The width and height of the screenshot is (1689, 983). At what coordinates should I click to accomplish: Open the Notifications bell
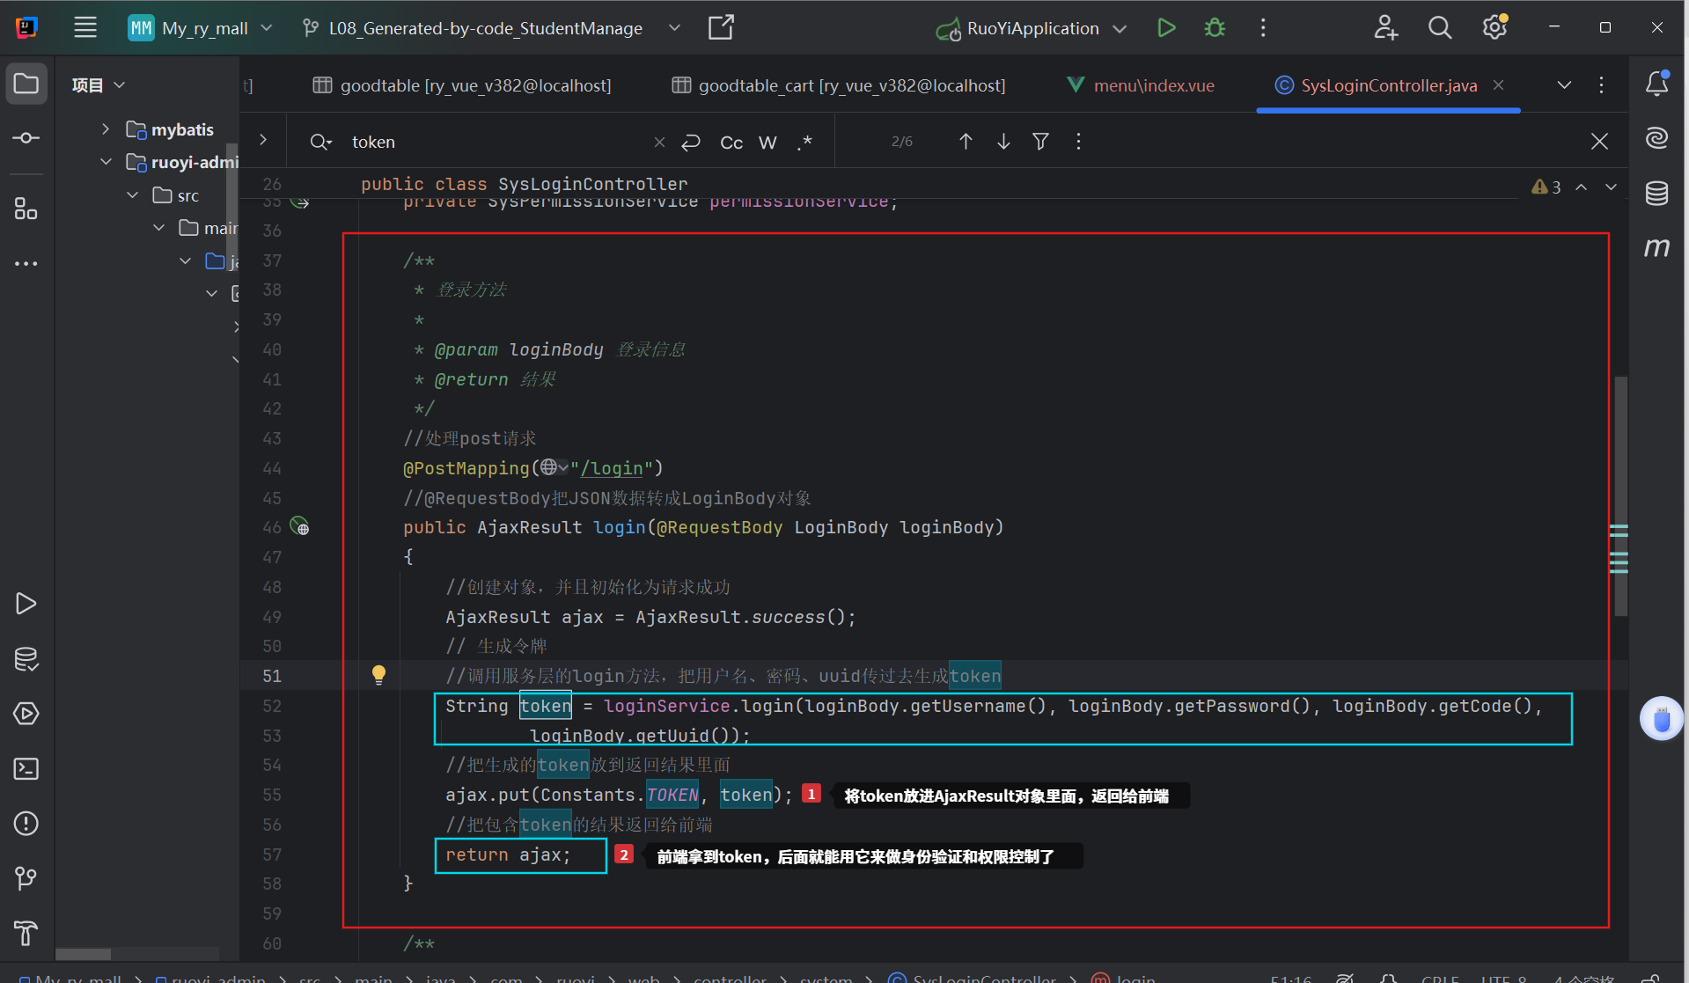1657,84
